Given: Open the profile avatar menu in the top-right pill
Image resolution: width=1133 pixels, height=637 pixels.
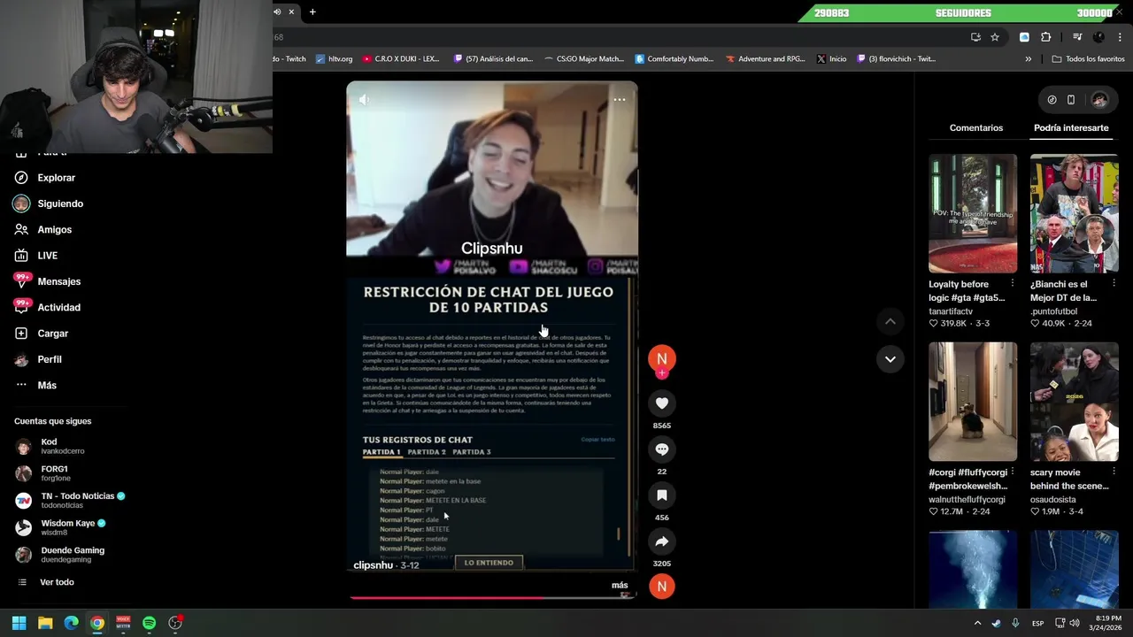Looking at the screenshot, I should pyautogui.click(x=1099, y=100).
